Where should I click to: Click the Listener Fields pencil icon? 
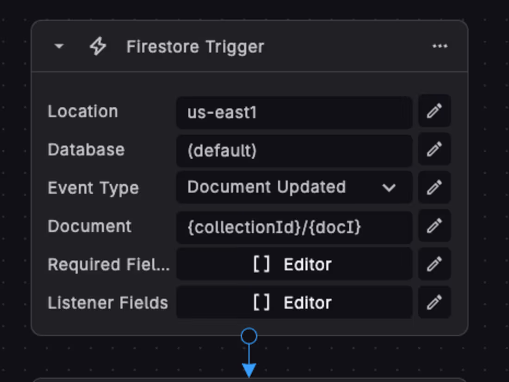(x=434, y=302)
